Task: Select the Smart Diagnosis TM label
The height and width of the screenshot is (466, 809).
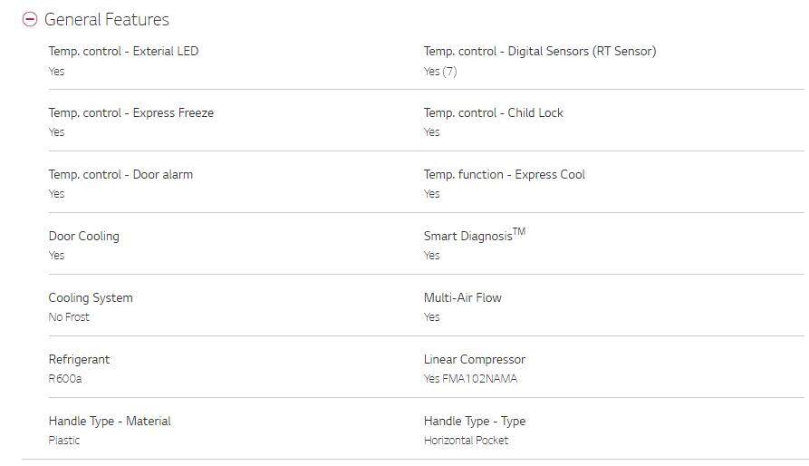Action: pos(475,235)
